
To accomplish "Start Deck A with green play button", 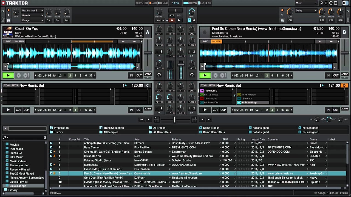I will click(8, 75).
